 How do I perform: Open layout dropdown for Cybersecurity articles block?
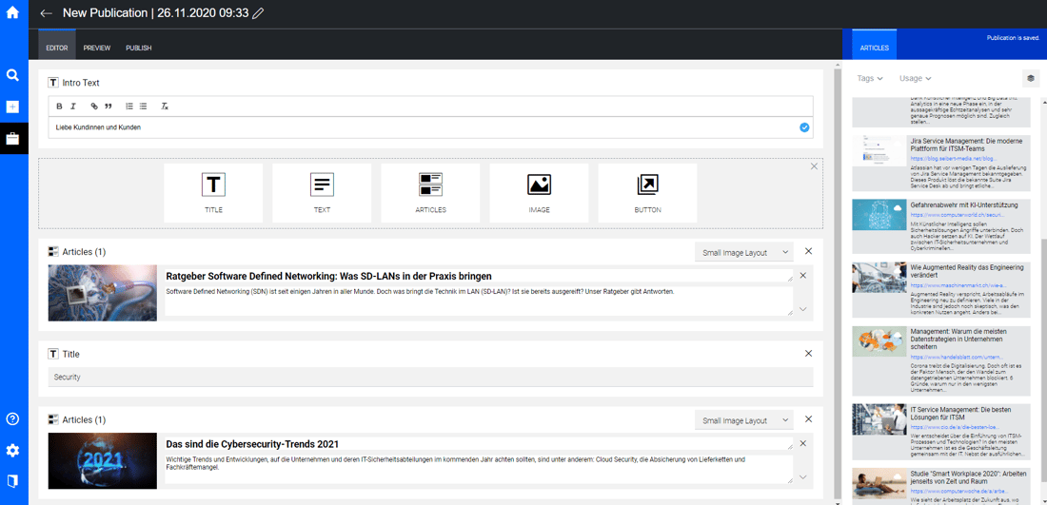(x=744, y=421)
